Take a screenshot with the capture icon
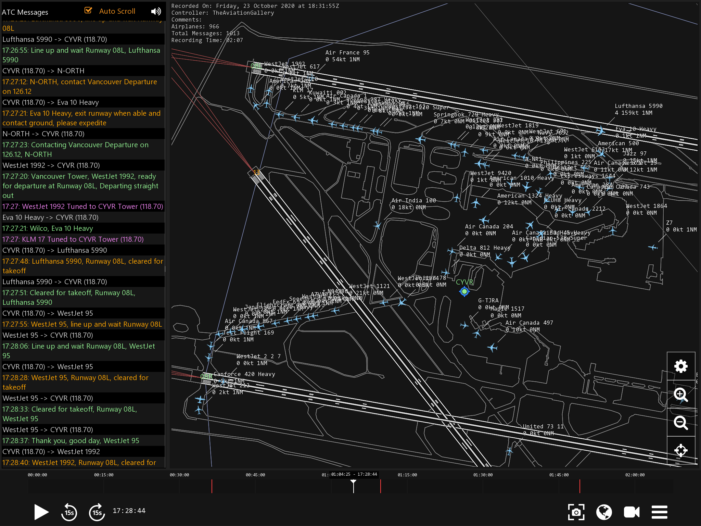Screen dimensions: 701x526 click(x=576, y=512)
